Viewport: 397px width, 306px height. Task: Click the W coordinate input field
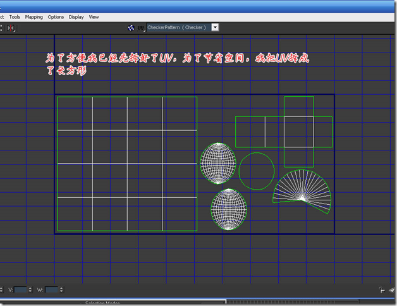[x=51, y=290]
